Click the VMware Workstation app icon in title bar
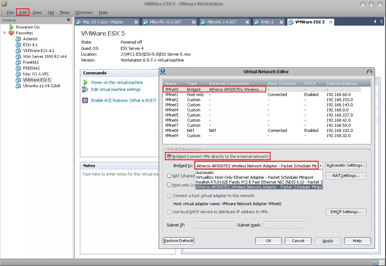 (4, 3)
